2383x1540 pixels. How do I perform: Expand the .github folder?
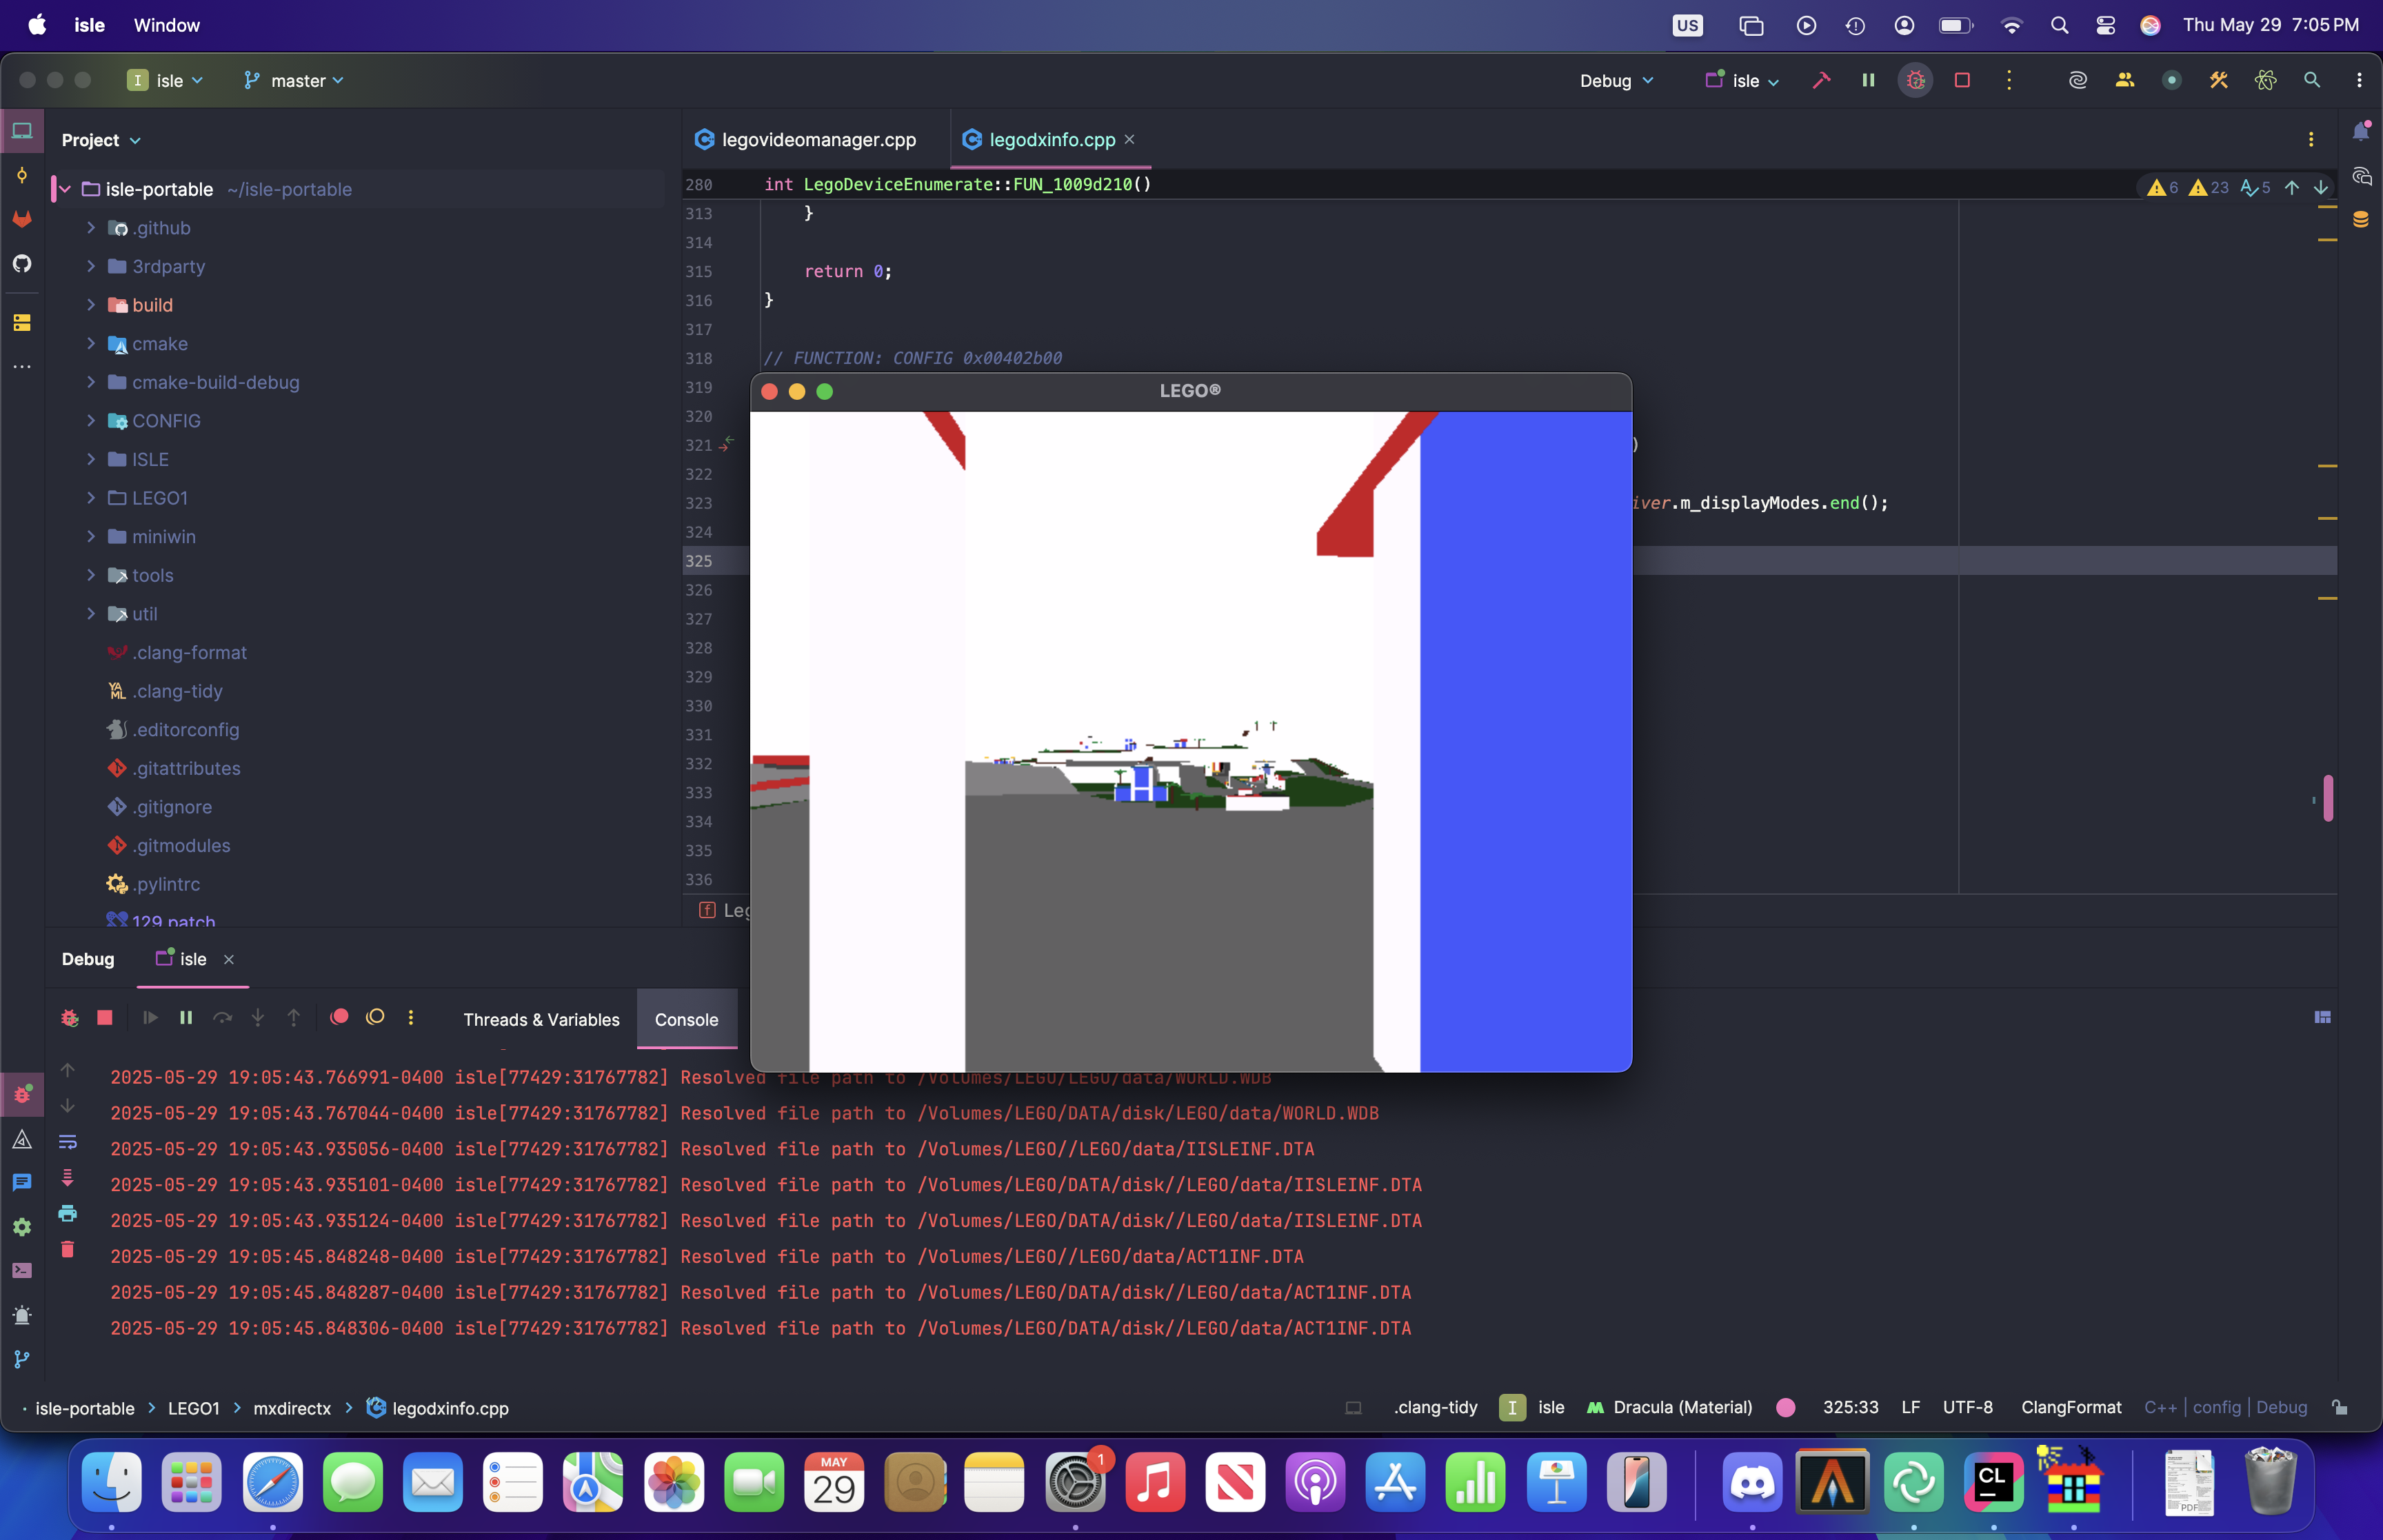pos(91,228)
